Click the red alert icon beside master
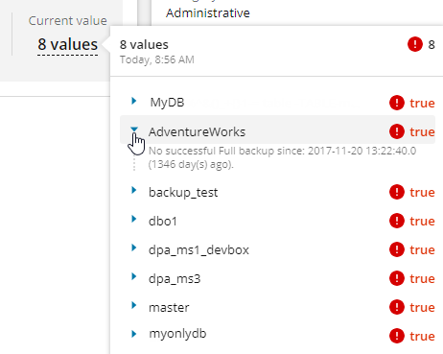This screenshot has width=443, height=354. [x=397, y=307]
